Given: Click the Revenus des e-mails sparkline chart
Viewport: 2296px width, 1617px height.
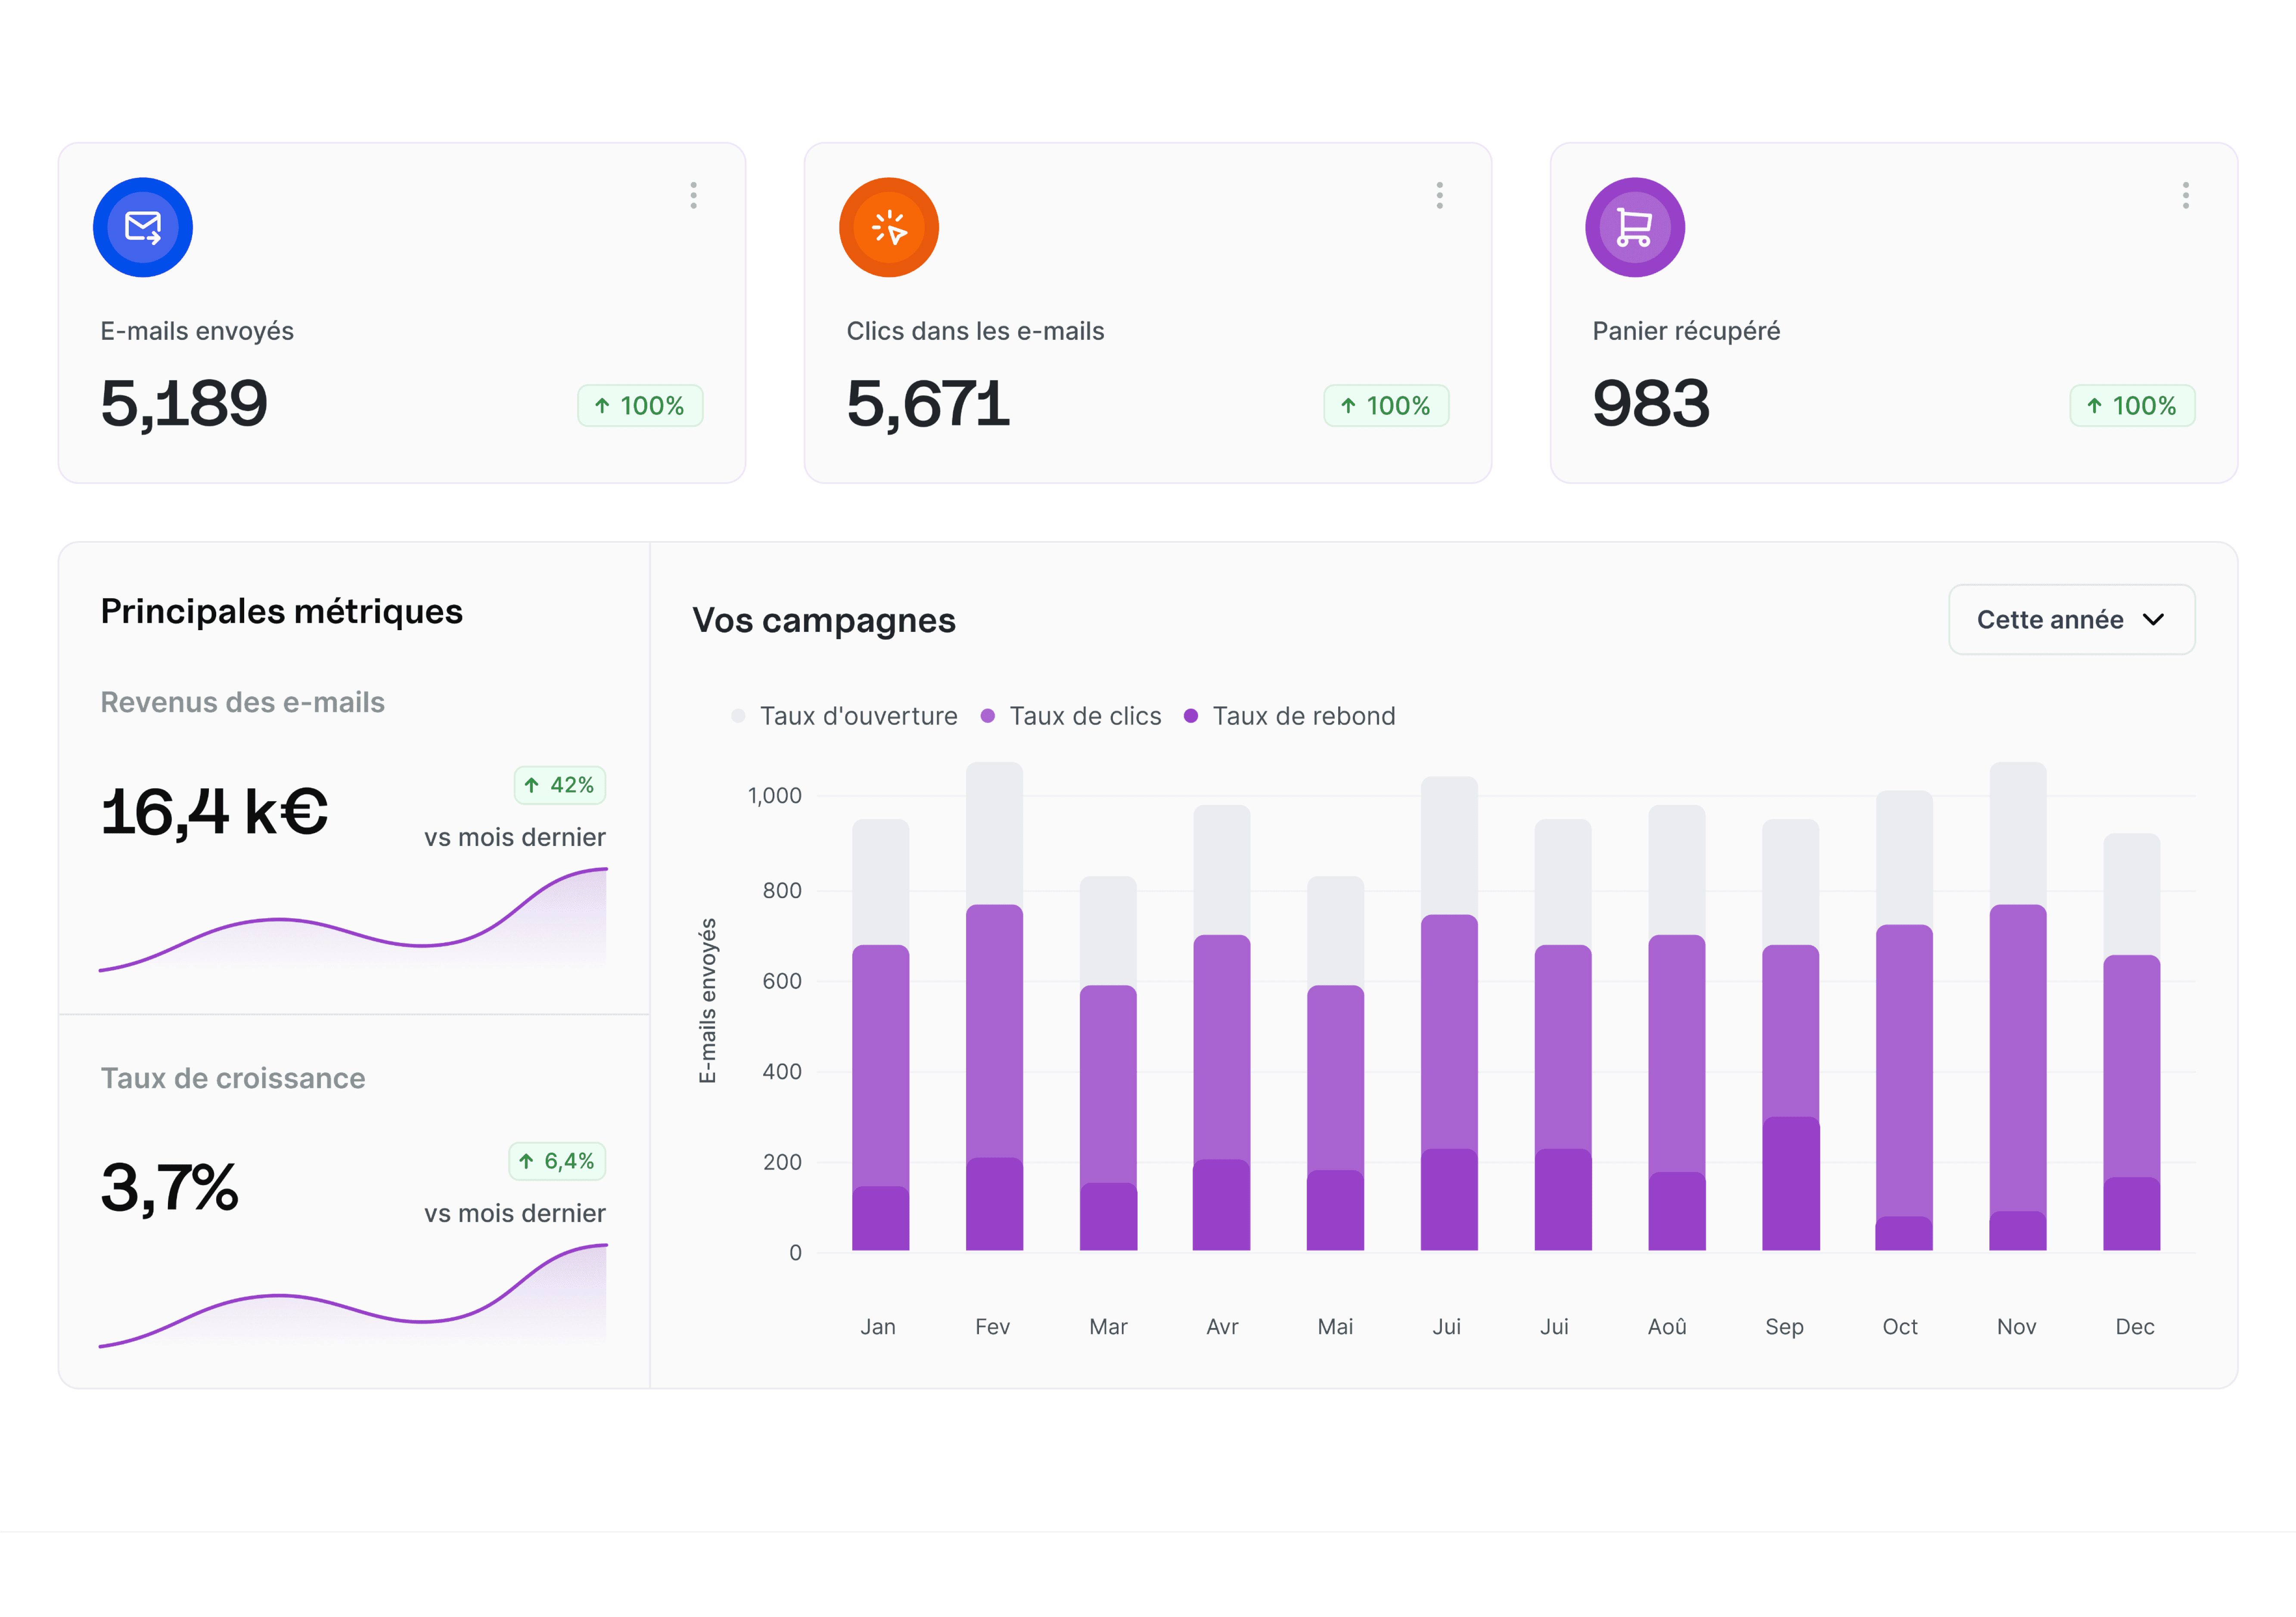Looking at the screenshot, I should click(353, 919).
